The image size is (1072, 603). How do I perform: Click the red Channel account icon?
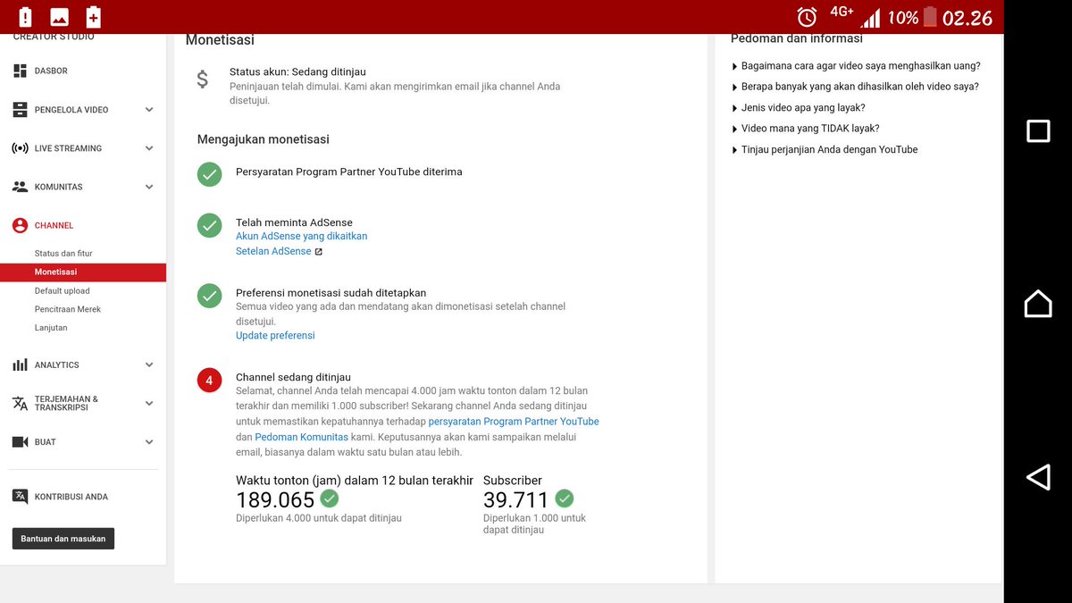click(20, 225)
